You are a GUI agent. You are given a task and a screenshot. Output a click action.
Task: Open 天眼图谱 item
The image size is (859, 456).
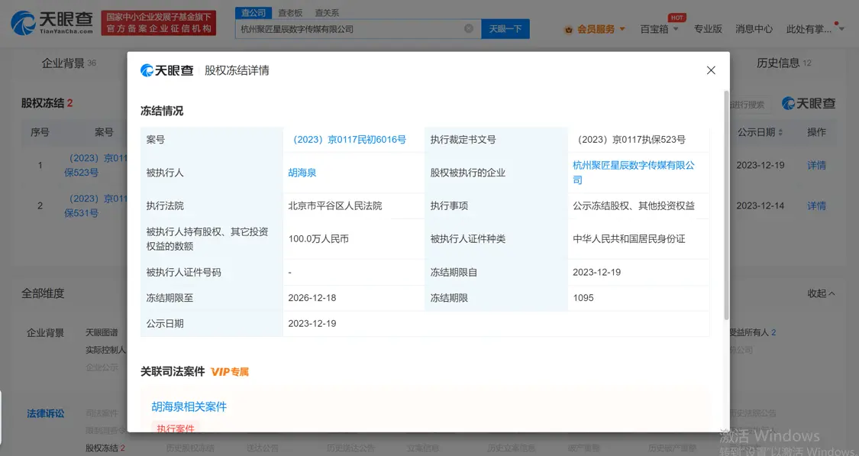pyautogui.click(x=102, y=333)
